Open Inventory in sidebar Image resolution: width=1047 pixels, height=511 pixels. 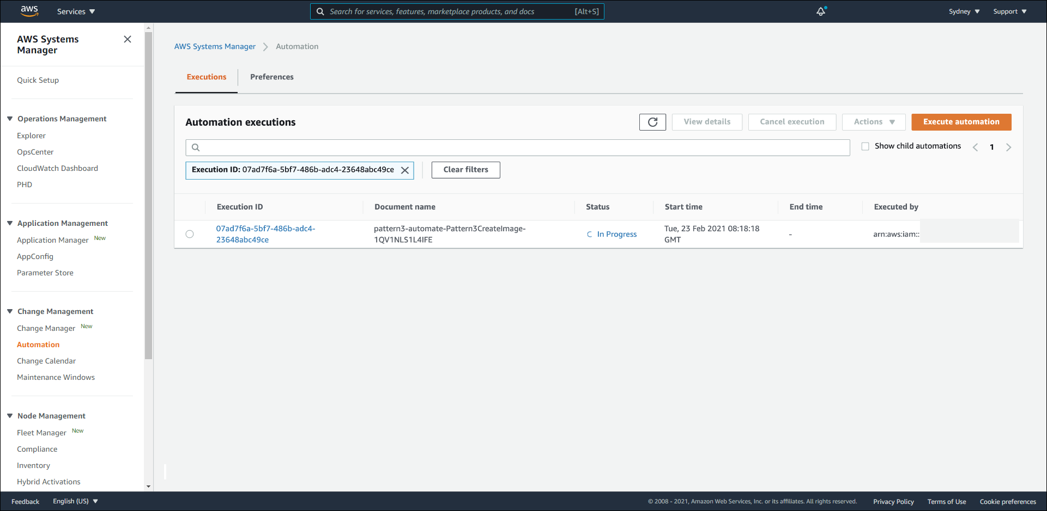[x=33, y=465]
